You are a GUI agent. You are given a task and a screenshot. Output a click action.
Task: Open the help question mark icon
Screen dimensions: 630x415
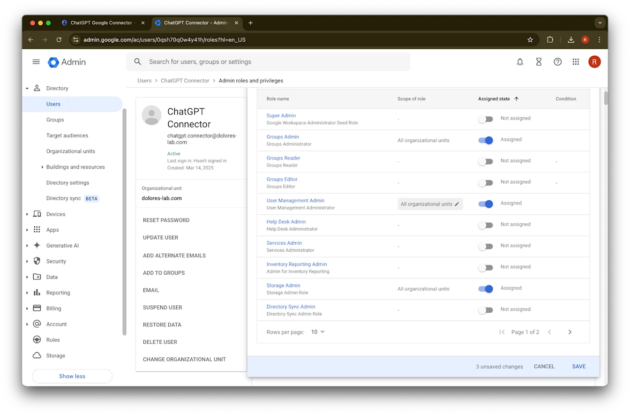click(x=557, y=62)
